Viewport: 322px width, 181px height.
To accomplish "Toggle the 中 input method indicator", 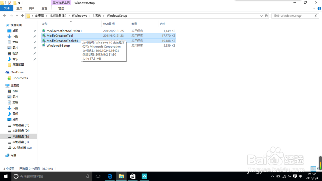I will 301,176.
